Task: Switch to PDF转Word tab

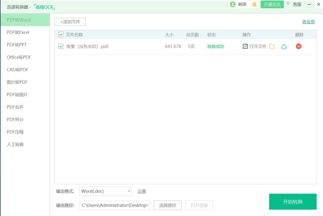Action: 25,20
